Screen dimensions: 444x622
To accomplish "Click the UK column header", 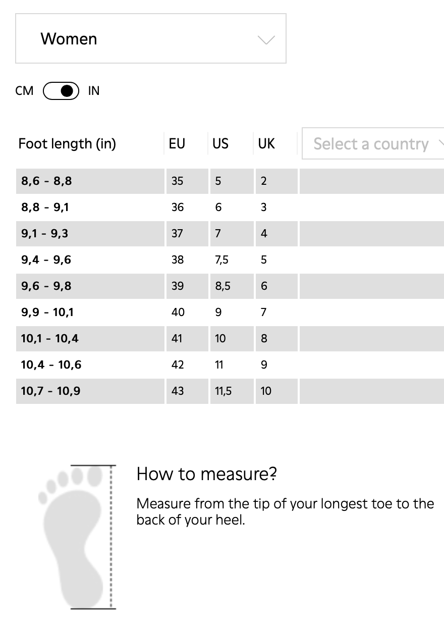I will (x=266, y=144).
